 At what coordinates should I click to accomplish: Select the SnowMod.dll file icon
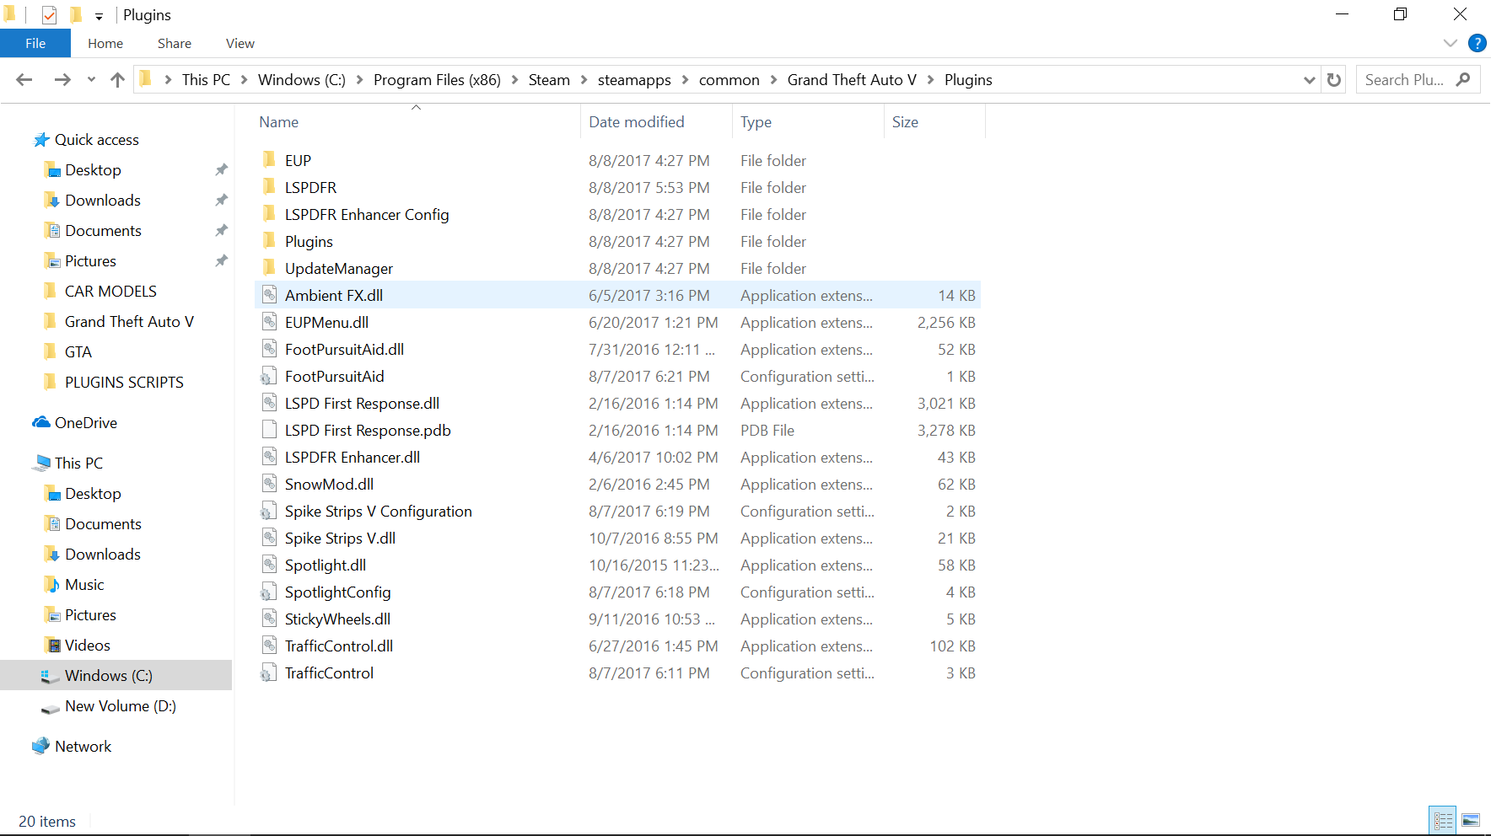click(269, 484)
